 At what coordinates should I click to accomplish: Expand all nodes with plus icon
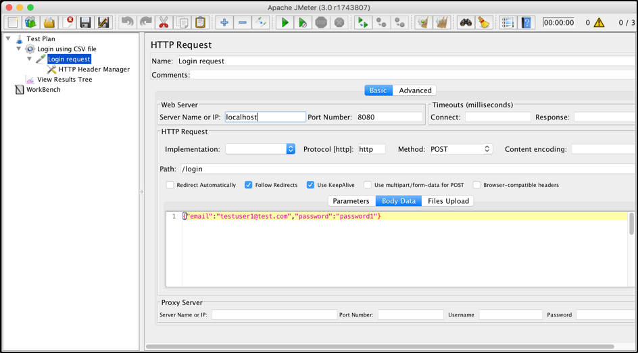coord(224,22)
